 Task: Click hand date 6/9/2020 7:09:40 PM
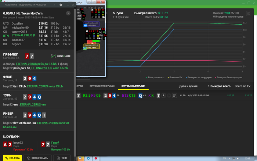(x=198, y=95)
